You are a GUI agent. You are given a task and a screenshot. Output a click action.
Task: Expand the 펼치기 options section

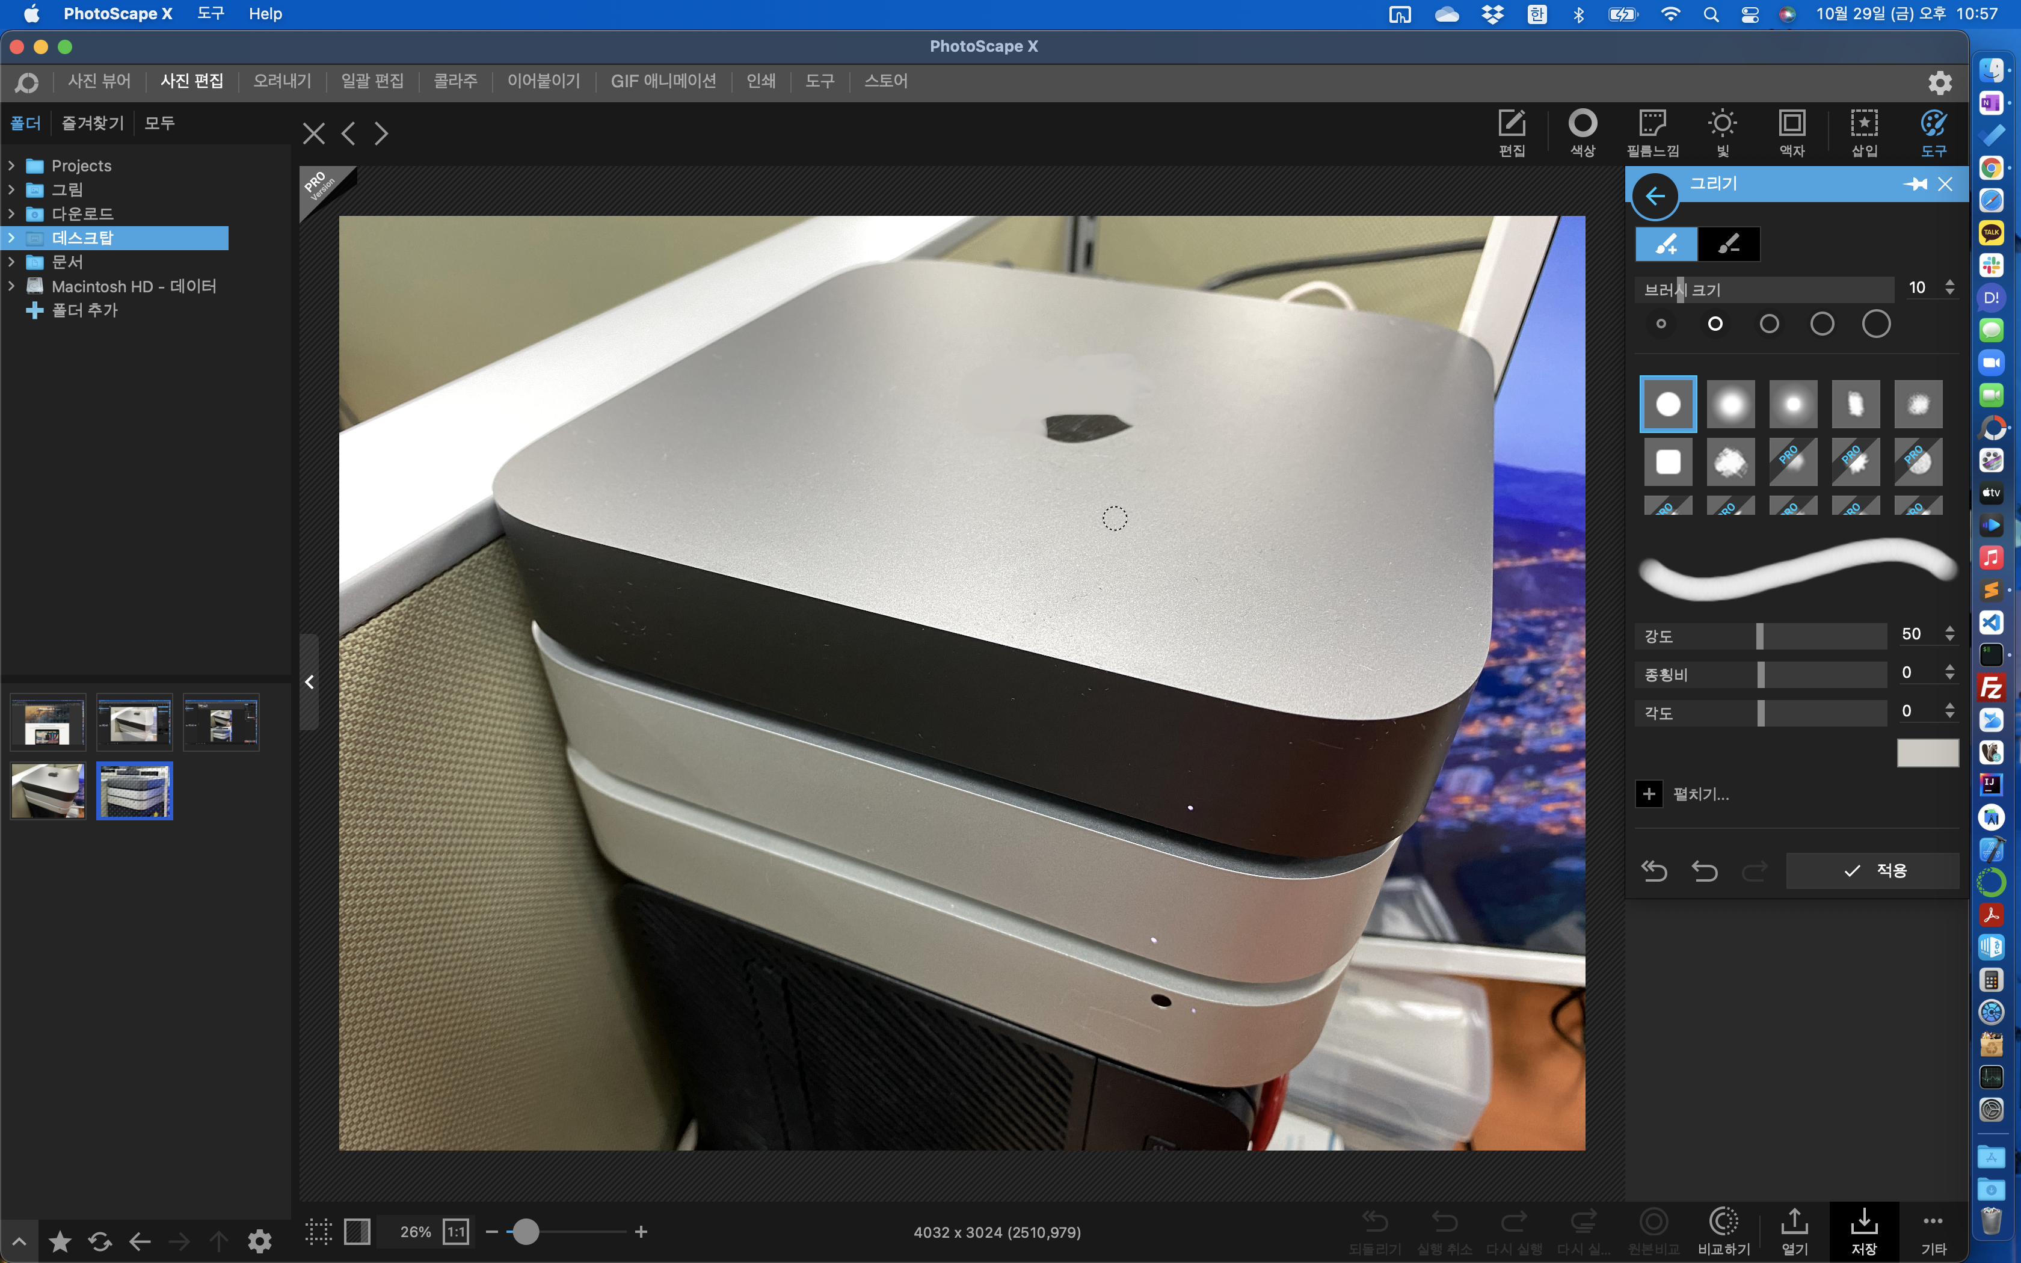[1649, 793]
